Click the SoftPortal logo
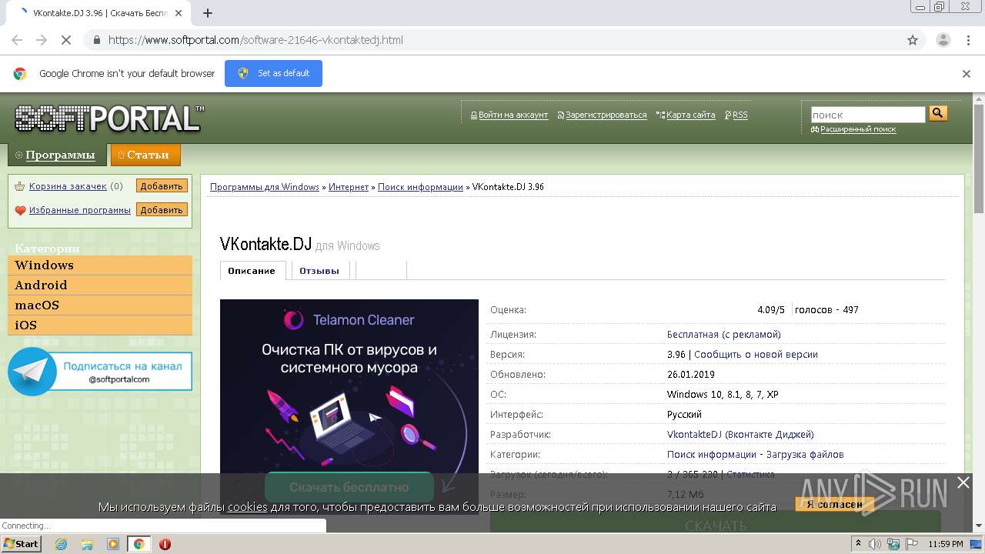The height and width of the screenshot is (554, 985). coord(109,118)
